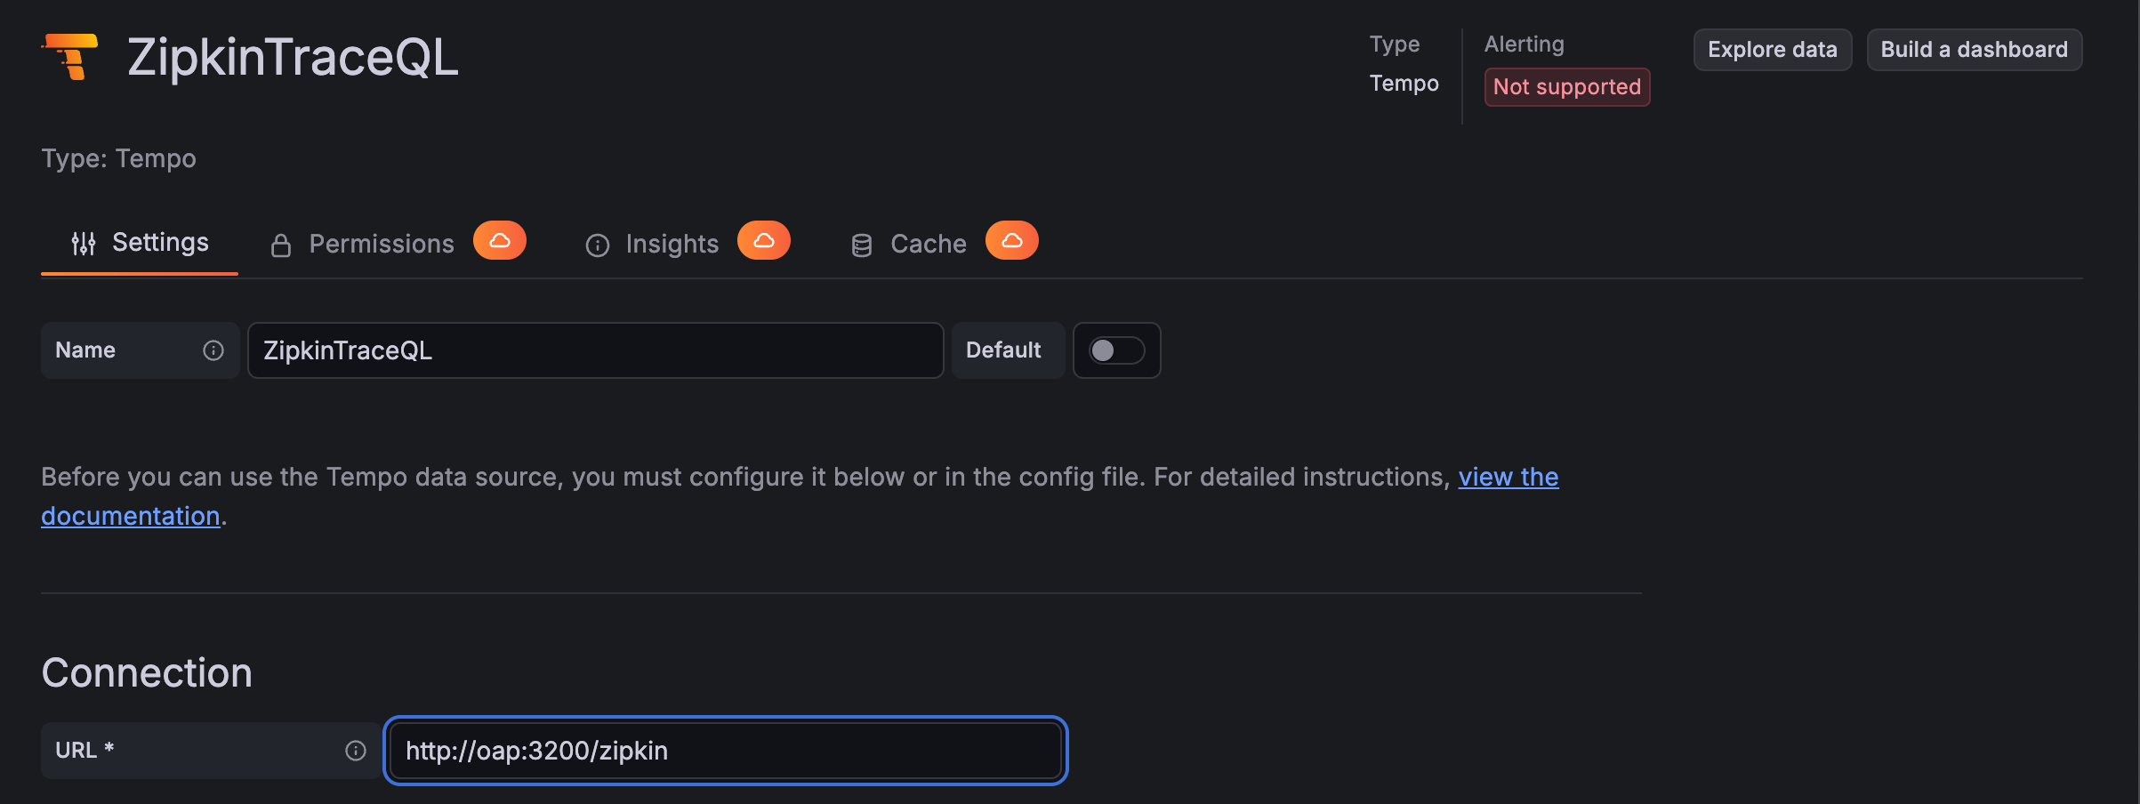This screenshot has width=2140, height=804.
Task: Click the info icon beside URL field
Action: (x=356, y=750)
